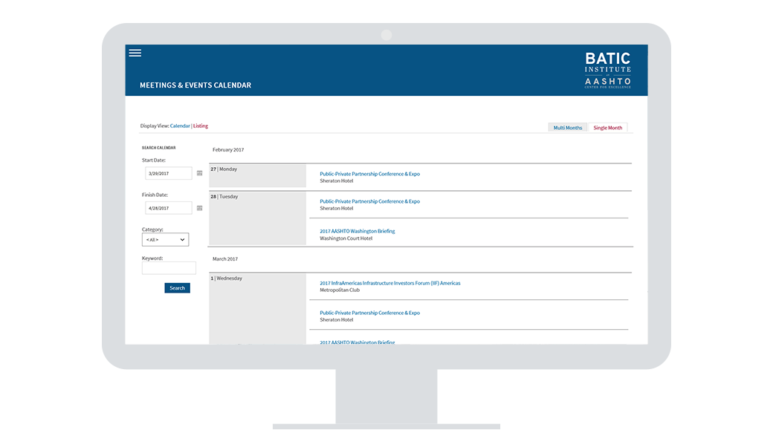Open 2017 AASHTO Washington Briefing on Tuesday 28

[x=357, y=231]
